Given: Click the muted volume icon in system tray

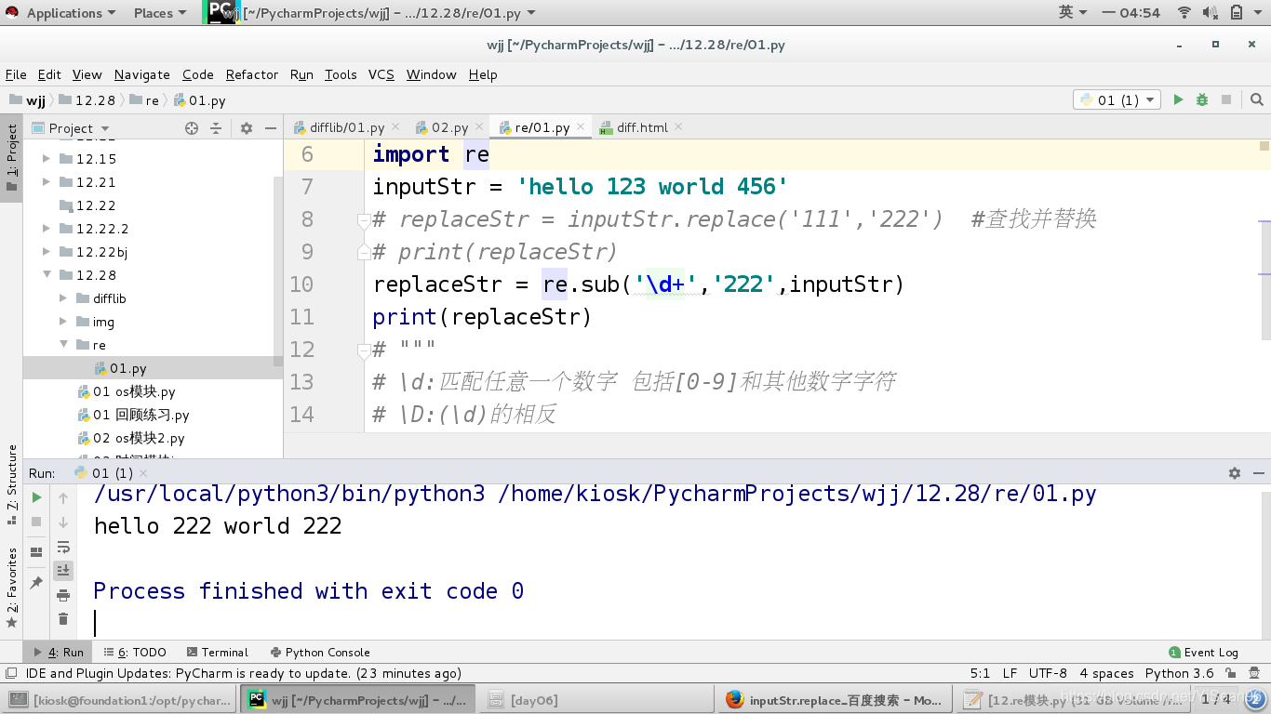Looking at the screenshot, I should tap(1211, 12).
